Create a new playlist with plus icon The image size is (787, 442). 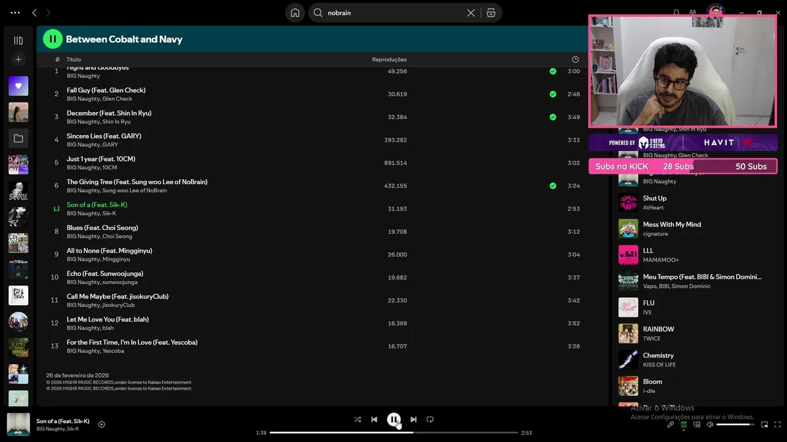(x=18, y=60)
